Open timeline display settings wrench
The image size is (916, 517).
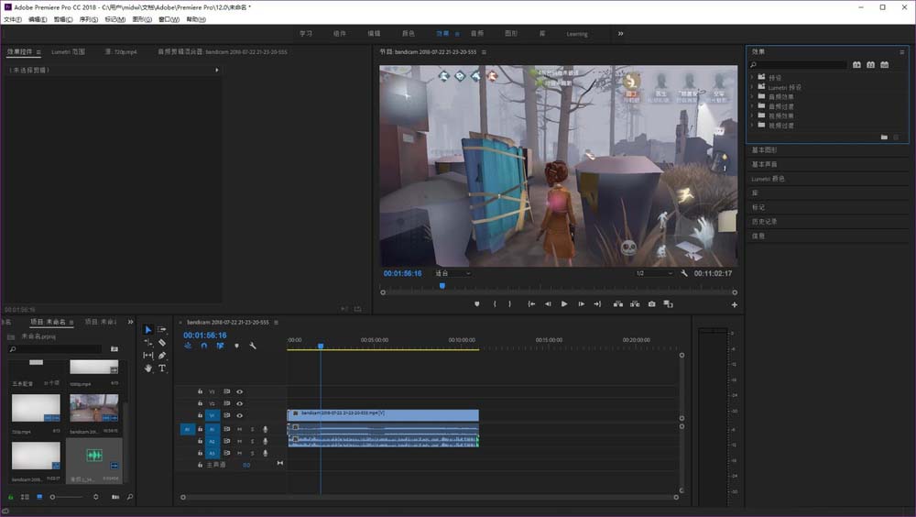pyautogui.click(x=253, y=346)
